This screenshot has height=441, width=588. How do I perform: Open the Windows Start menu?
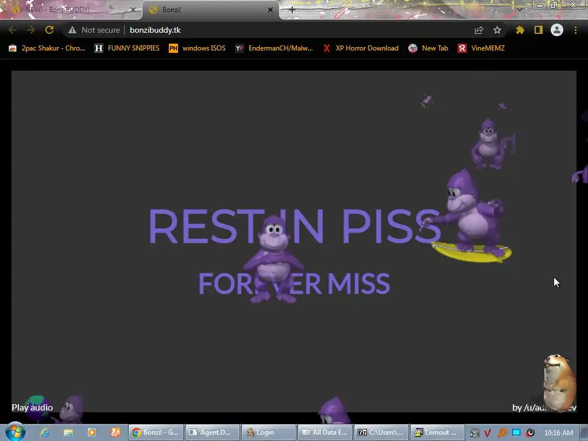coord(15,432)
